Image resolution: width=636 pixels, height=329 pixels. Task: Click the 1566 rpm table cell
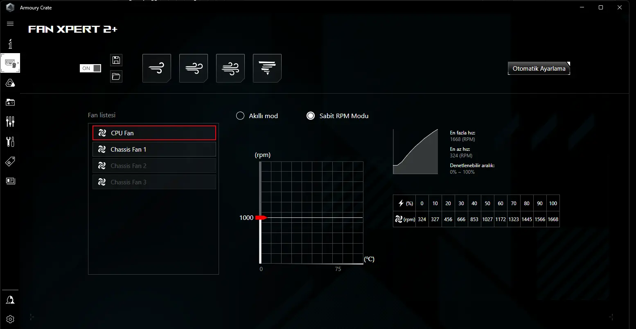tap(540, 219)
